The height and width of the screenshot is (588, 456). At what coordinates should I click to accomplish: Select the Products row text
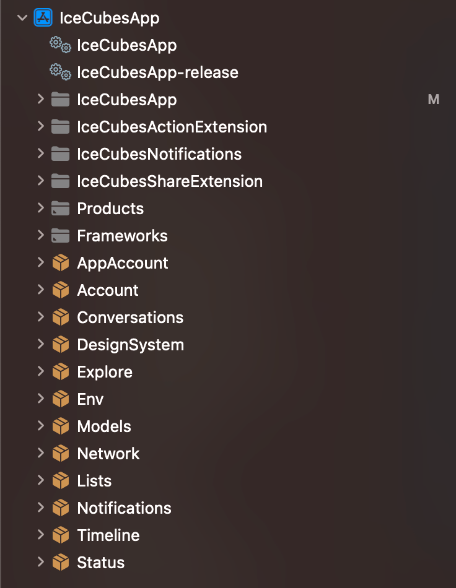click(110, 209)
